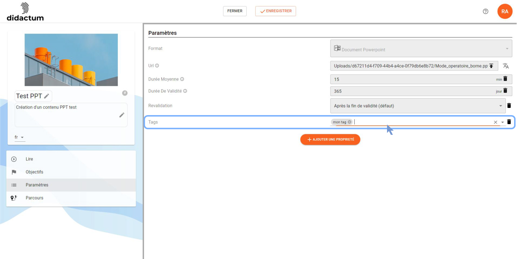Click the content thumbnail image
This screenshot has width=517, height=259.
(71, 60)
